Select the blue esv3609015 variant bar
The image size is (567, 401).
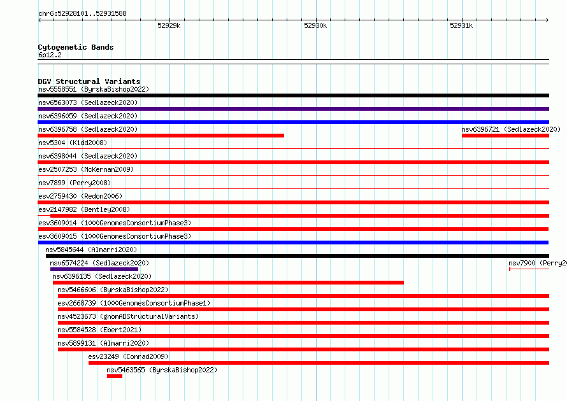[x=293, y=243]
